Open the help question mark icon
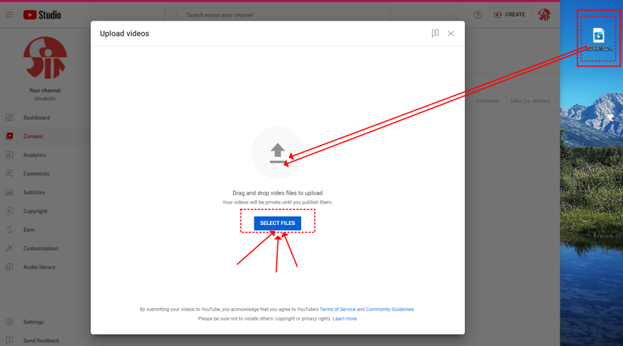This screenshot has height=346, width=623. tap(478, 15)
